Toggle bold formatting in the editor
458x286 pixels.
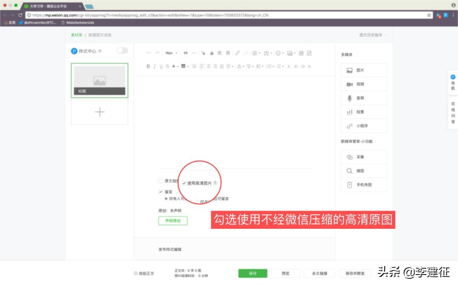coord(148,66)
